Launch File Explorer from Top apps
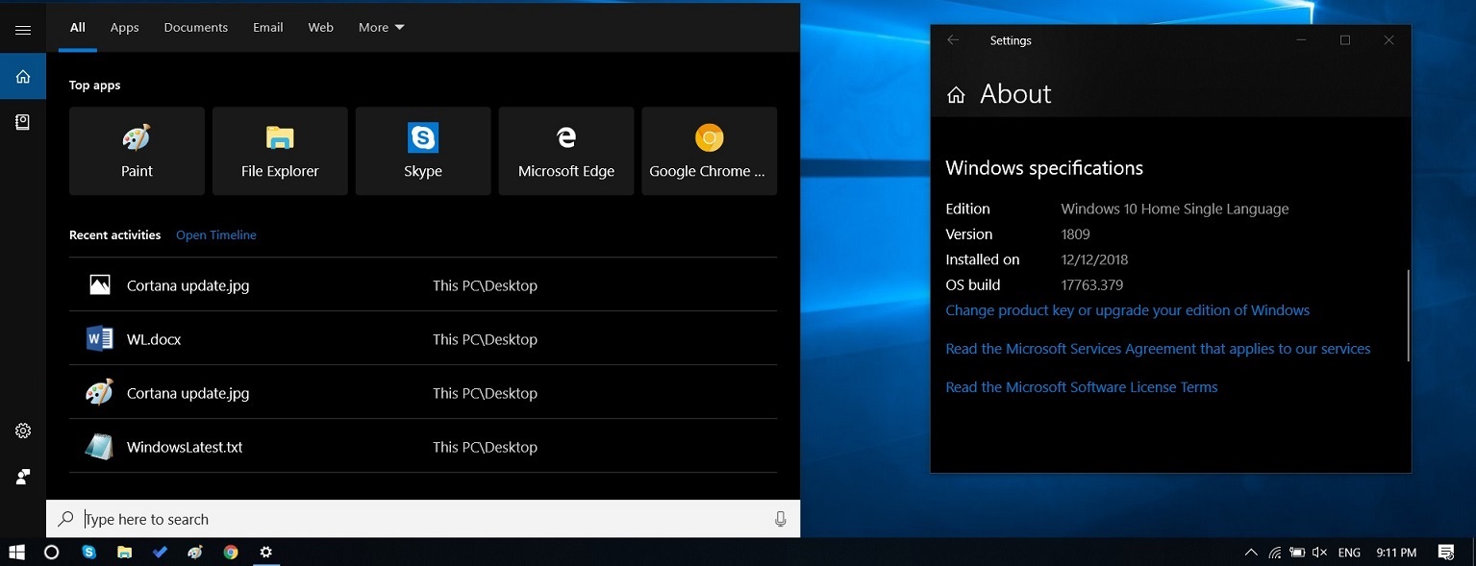 [x=280, y=151]
